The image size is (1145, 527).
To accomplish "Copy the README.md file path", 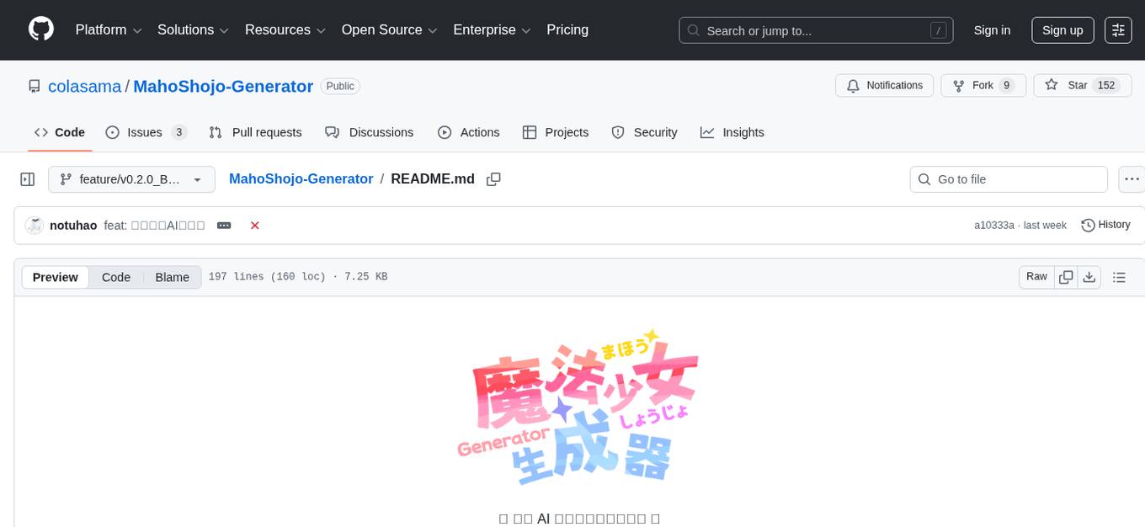I will [x=493, y=179].
